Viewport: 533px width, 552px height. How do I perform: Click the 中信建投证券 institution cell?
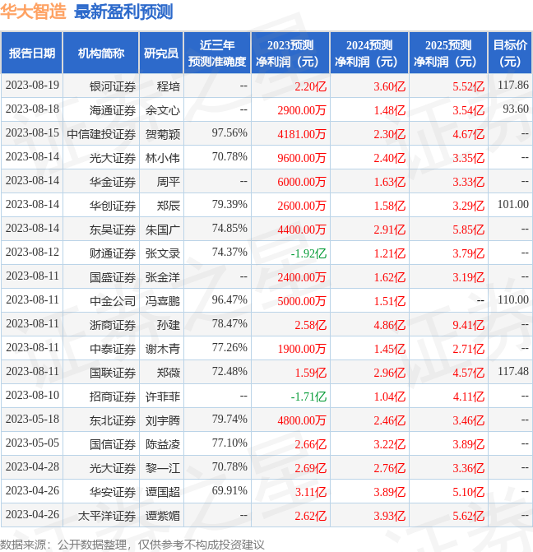point(101,134)
